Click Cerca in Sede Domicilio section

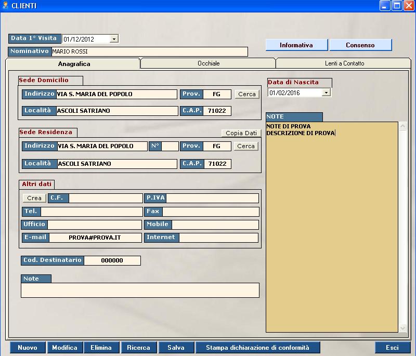tap(246, 94)
